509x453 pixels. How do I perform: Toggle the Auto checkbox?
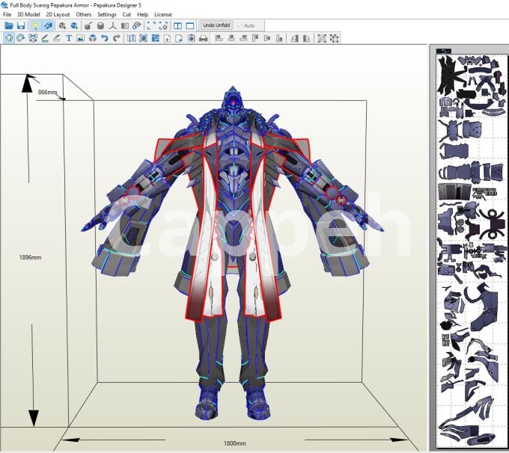[240, 25]
